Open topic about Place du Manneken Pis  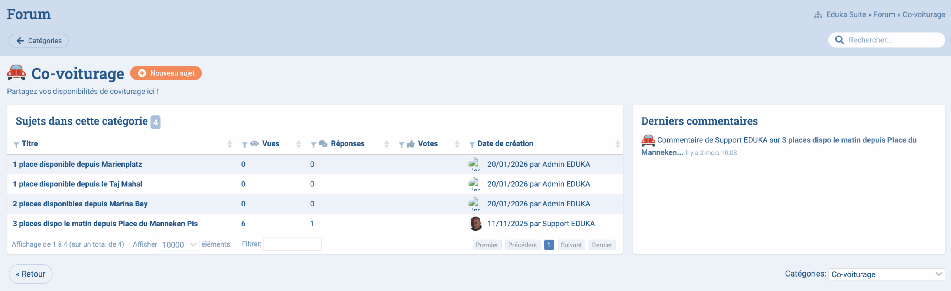tap(105, 224)
